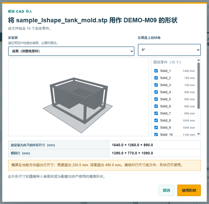This screenshot has width=209, height=204.
Task: Toggle the Solid_7 checkbox
Action: point(156,113)
